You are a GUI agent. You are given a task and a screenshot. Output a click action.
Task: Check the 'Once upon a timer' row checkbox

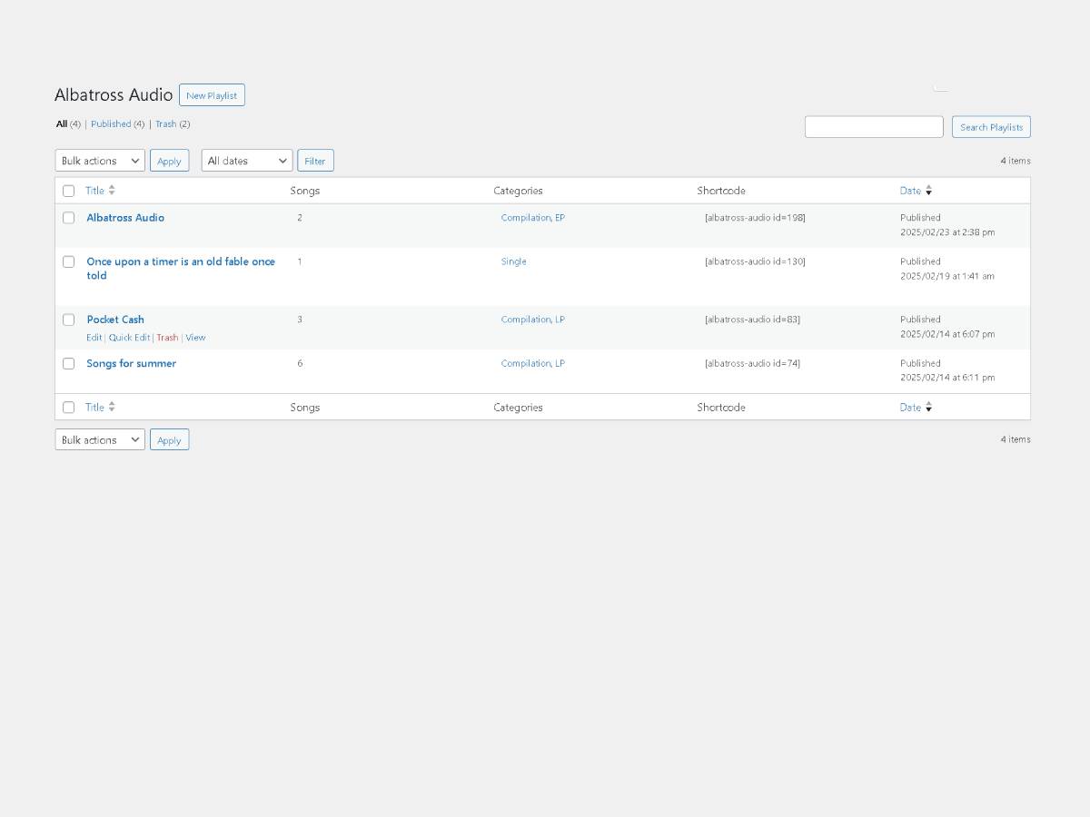click(x=68, y=261)
